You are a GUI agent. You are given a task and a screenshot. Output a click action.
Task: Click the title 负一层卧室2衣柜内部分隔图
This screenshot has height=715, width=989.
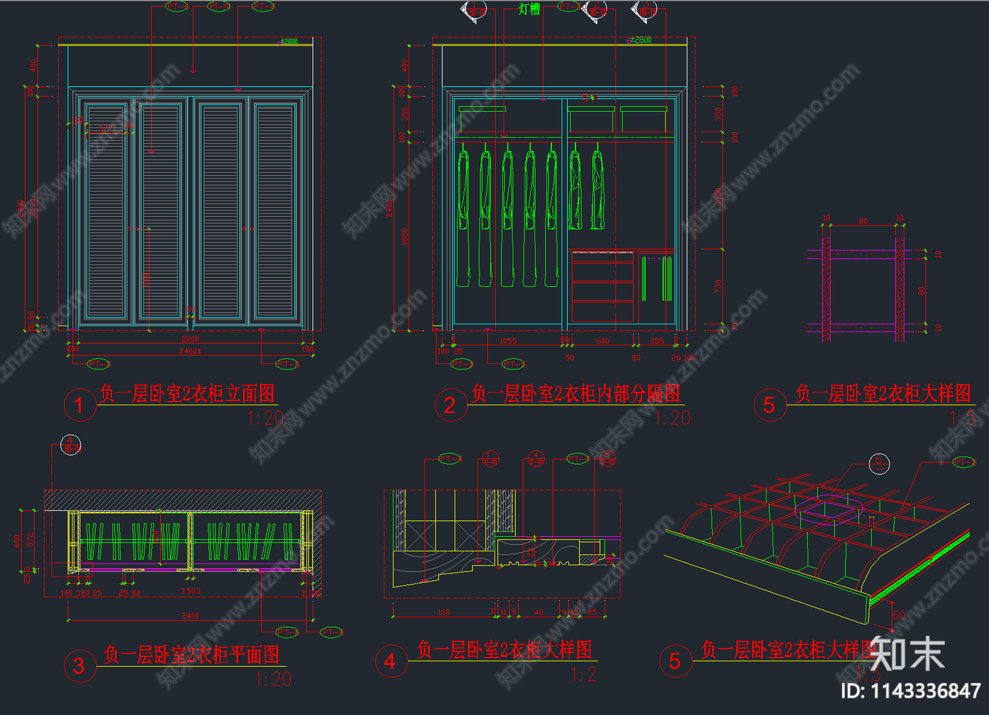[575, 393]
